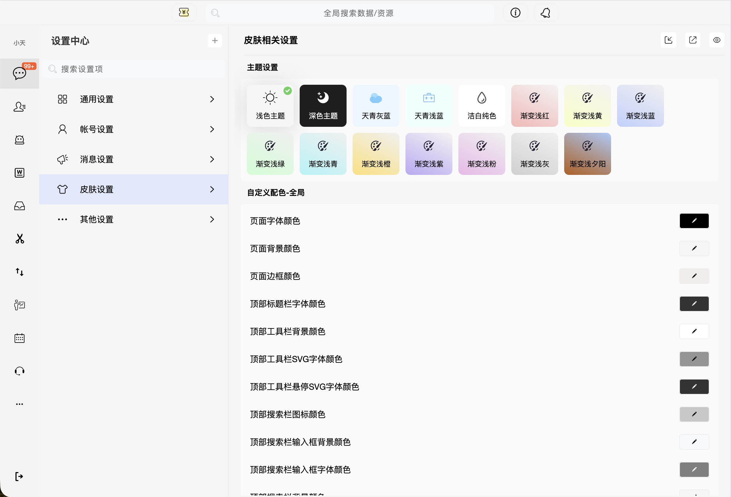Open the contacts list sidebar icon
Viewport: 731px width, 497px height.
tap(20, 107)
